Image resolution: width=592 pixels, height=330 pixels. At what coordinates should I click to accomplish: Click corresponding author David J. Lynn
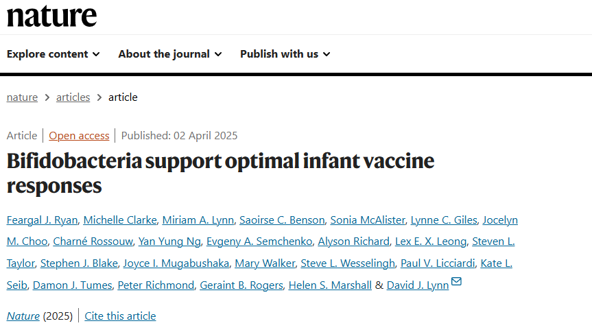(x=418, y=285)
